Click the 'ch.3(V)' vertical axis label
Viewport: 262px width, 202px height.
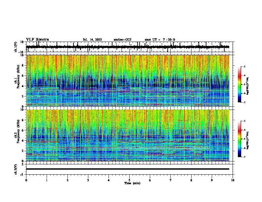[16, 169]
